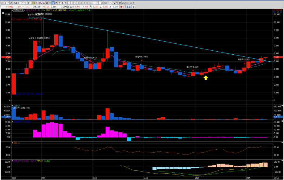Switch chart to daily 일 period
Image resolution: width=284 pixels, height=180 pixels.
[47, 3]
